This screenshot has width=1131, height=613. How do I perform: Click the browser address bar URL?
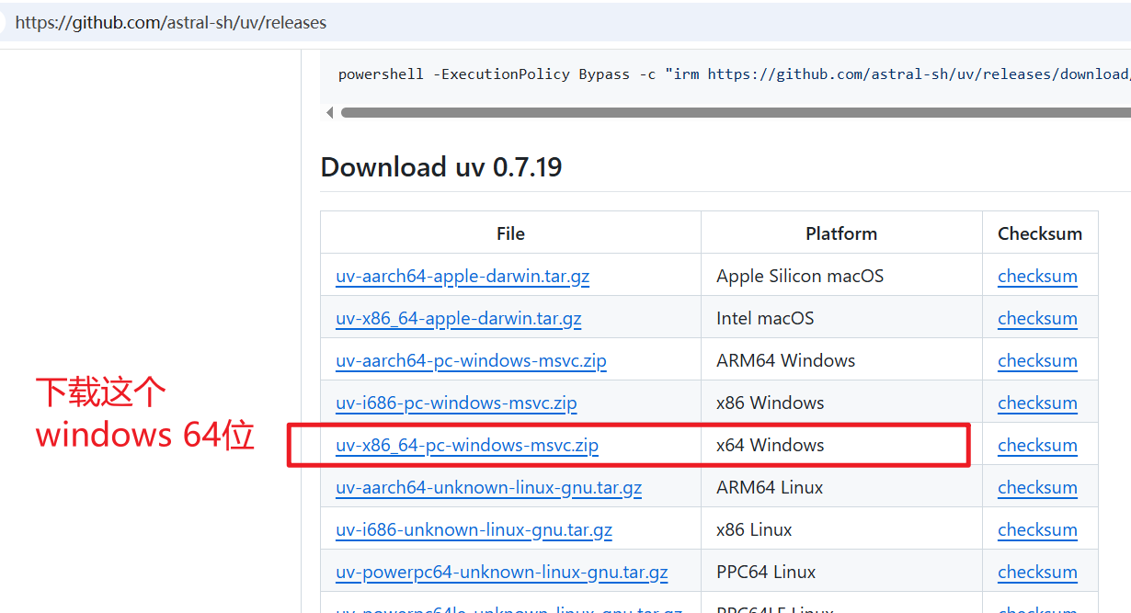pos(171,22)
